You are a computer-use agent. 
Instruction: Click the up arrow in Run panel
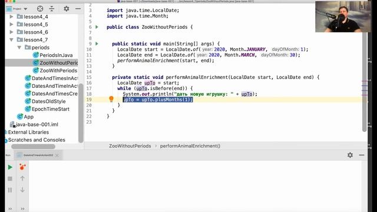[22, 178]
